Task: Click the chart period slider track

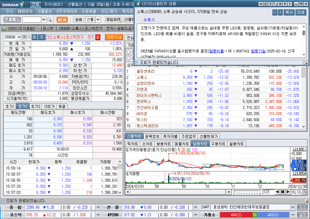Action: 247,192
